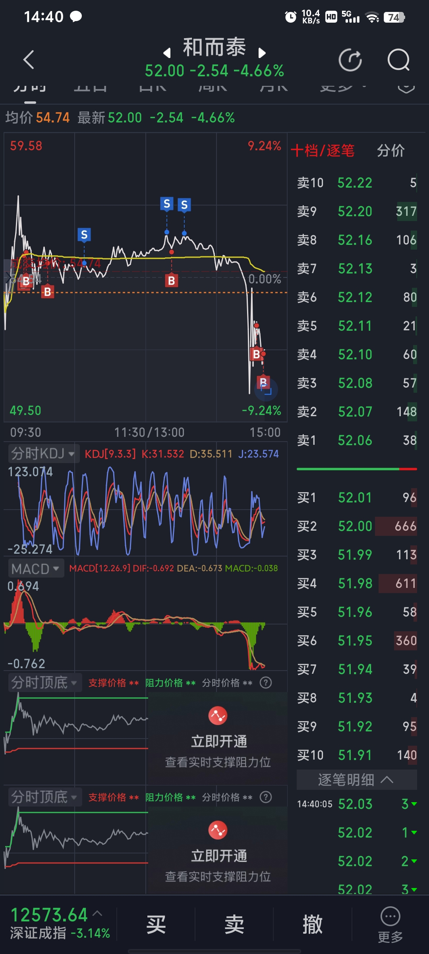Tap the chat bubble notification icon
This screenshot has height=954, width=429.
[75, 16]
